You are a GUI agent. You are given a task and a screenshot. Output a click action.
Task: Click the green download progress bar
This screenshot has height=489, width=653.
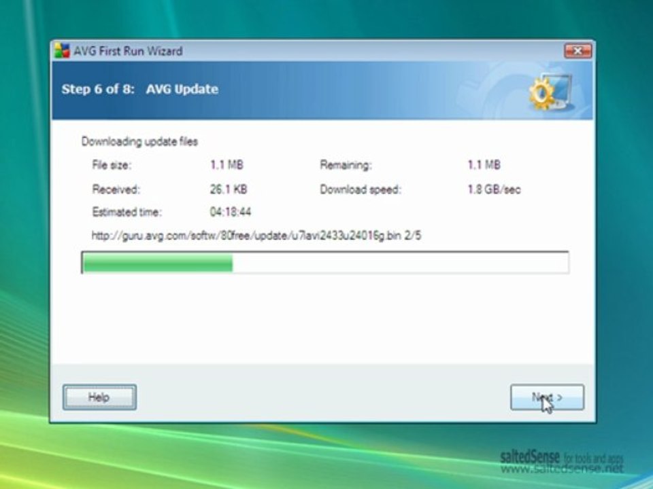tap(325, 262)
